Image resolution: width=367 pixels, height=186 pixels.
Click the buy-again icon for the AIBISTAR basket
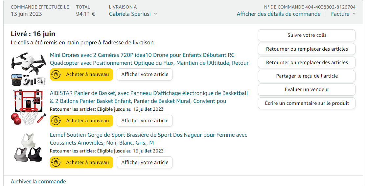(x=56, y=121)
